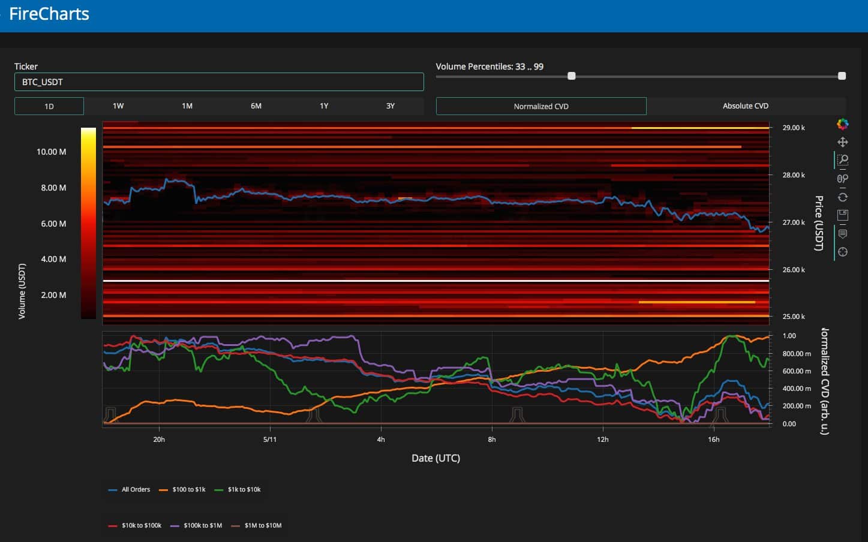
Task: Click the BTC_USDT ticker input field
Action: pyautogui.click(x=219, y=82)
